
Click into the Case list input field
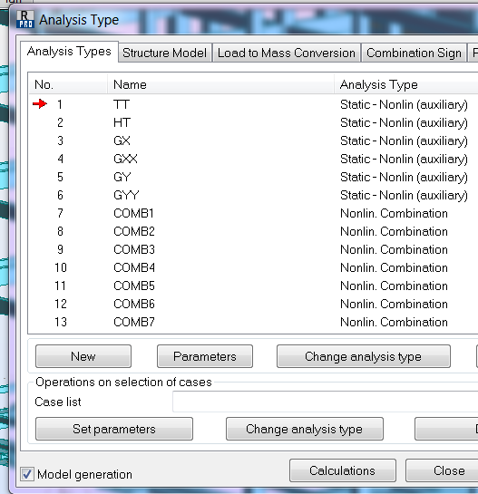click(x=325, y=402)
